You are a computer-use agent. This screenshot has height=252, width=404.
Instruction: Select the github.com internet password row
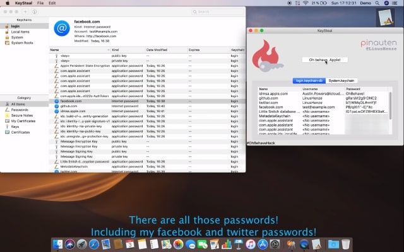tap(69, 106)
